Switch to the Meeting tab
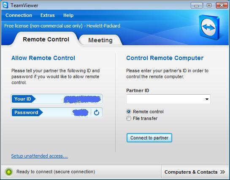230x180 pixels. point(100,40)
